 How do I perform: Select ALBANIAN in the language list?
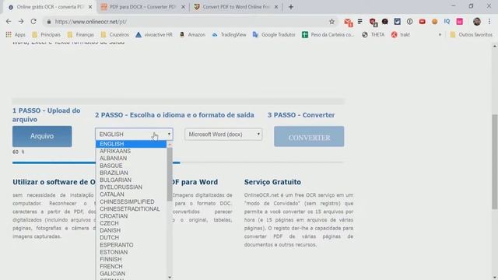pyautogui.click(x=131, y=159)
